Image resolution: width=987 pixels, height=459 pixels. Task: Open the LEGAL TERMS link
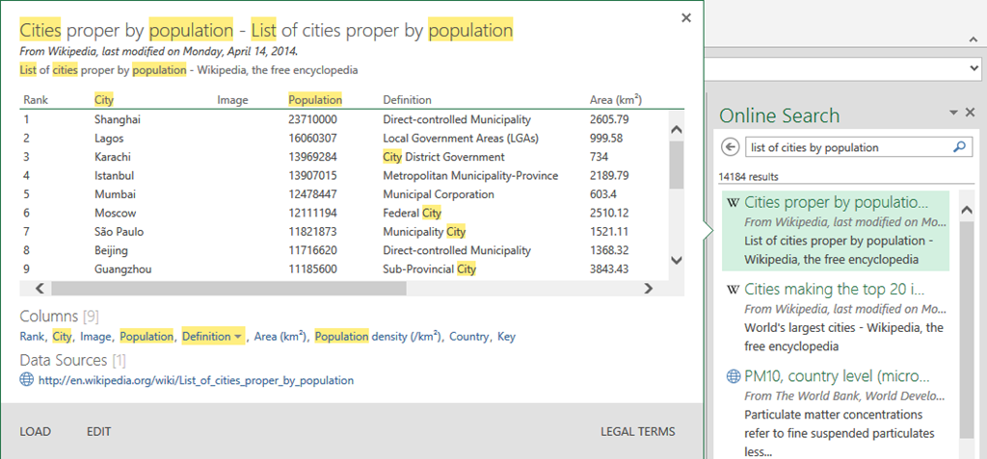637,432
